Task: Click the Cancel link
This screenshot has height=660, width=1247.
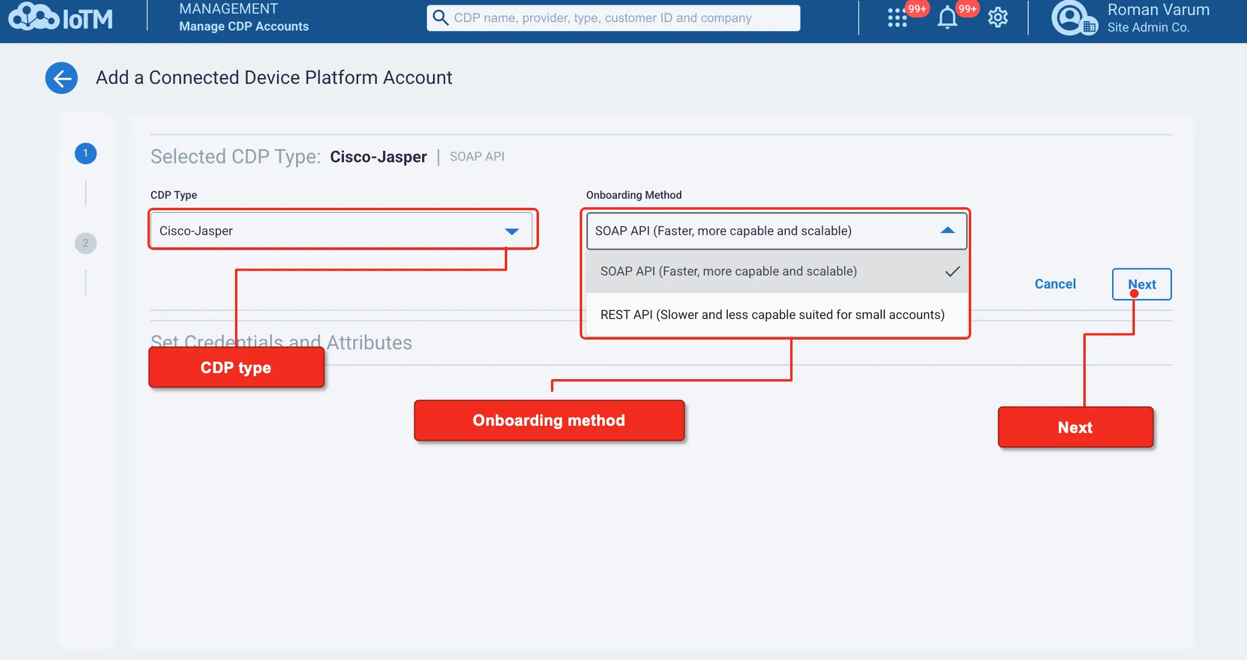Action: click(x=1055, y=284)
